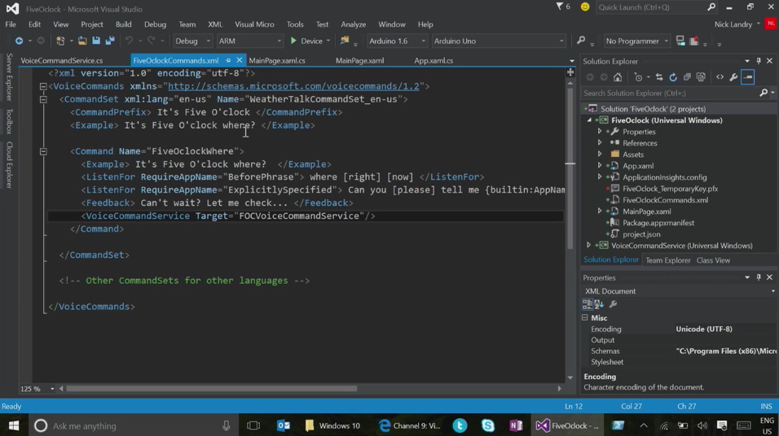
Task: Pin the Properties panel
Action: pos(759,277)
